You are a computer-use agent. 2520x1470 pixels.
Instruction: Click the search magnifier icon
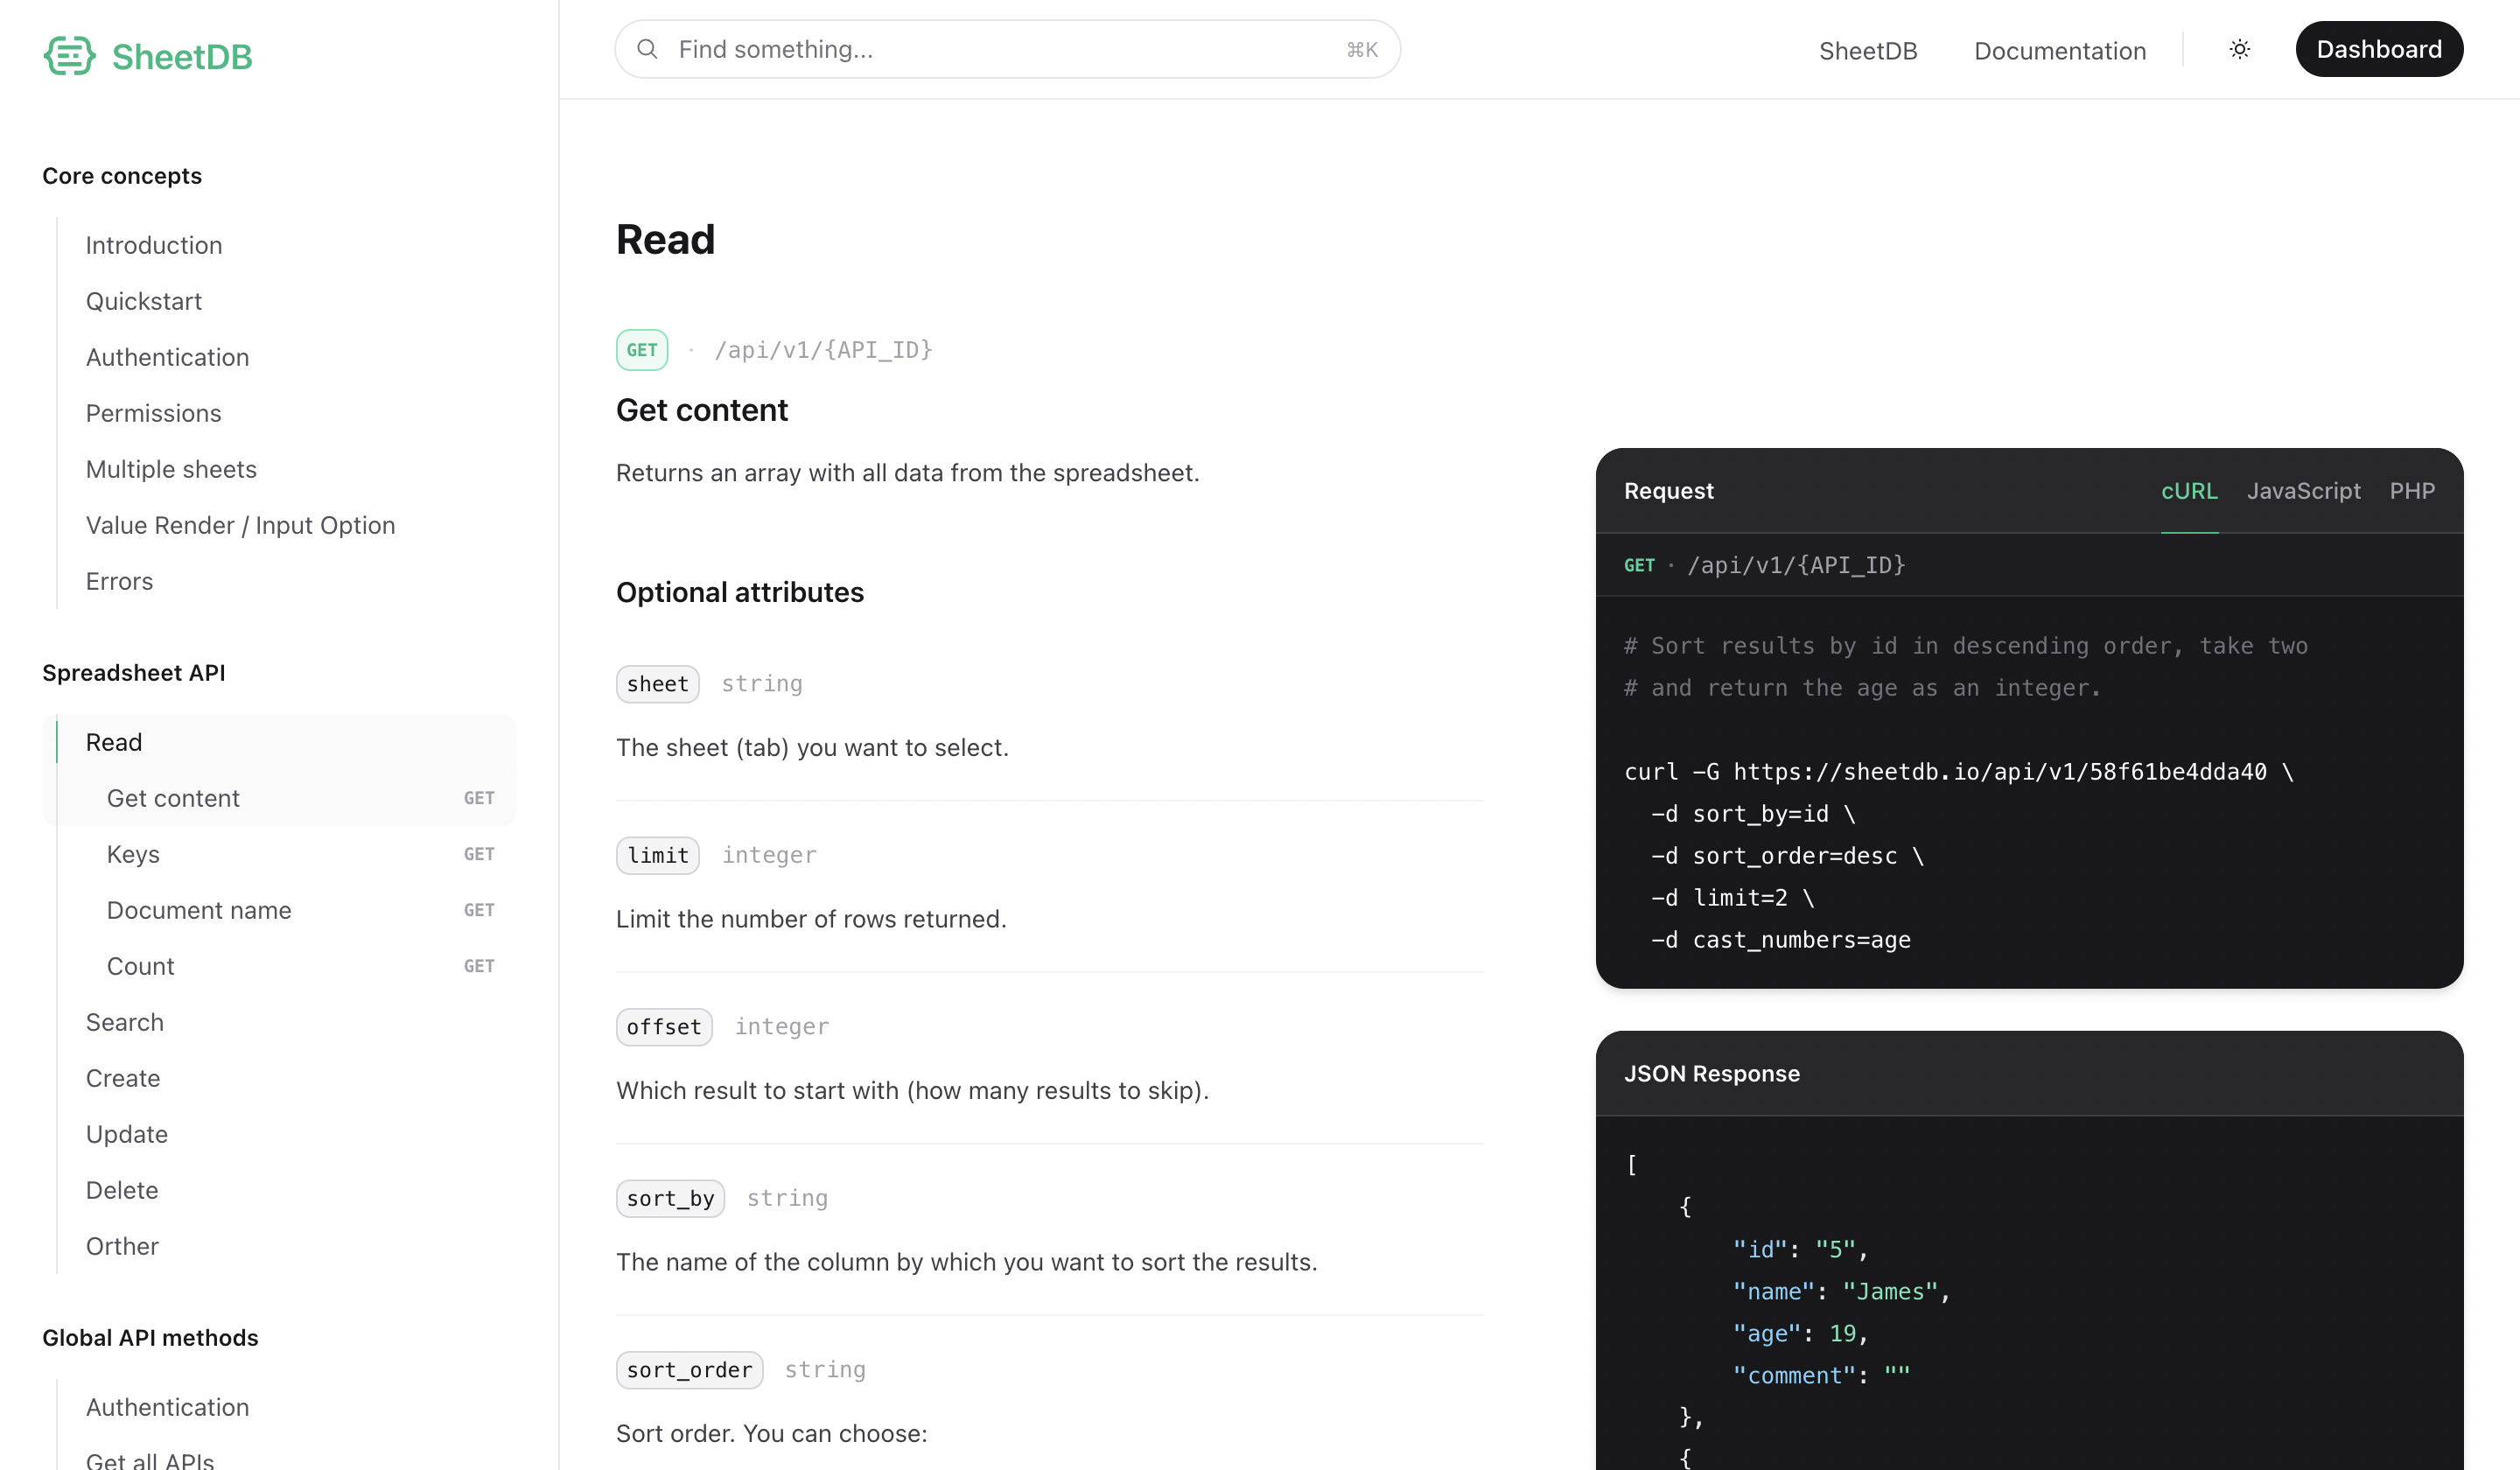(x=647, y=49)
